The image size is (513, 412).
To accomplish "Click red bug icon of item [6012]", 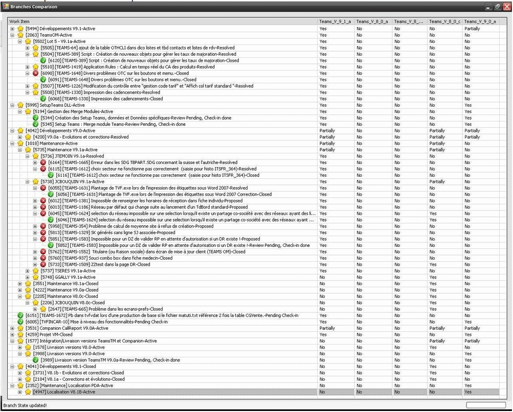I will click(x=43, y=201).
